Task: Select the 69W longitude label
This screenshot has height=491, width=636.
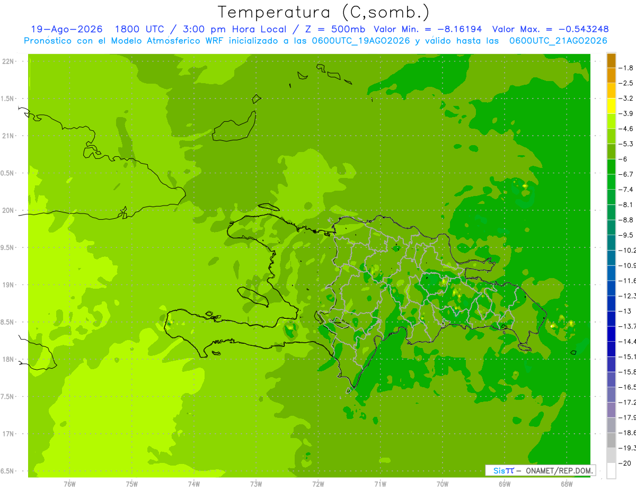Action: click(x=505, y=484)
